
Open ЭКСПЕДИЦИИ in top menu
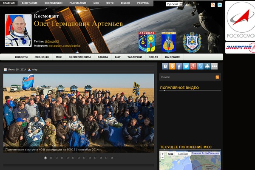(54, 3)
